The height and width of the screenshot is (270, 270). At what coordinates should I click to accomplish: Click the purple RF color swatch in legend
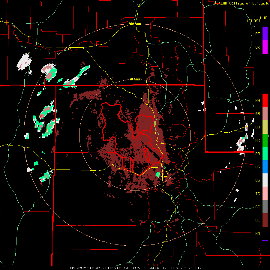pyautogui.click(x=265, y=34)
